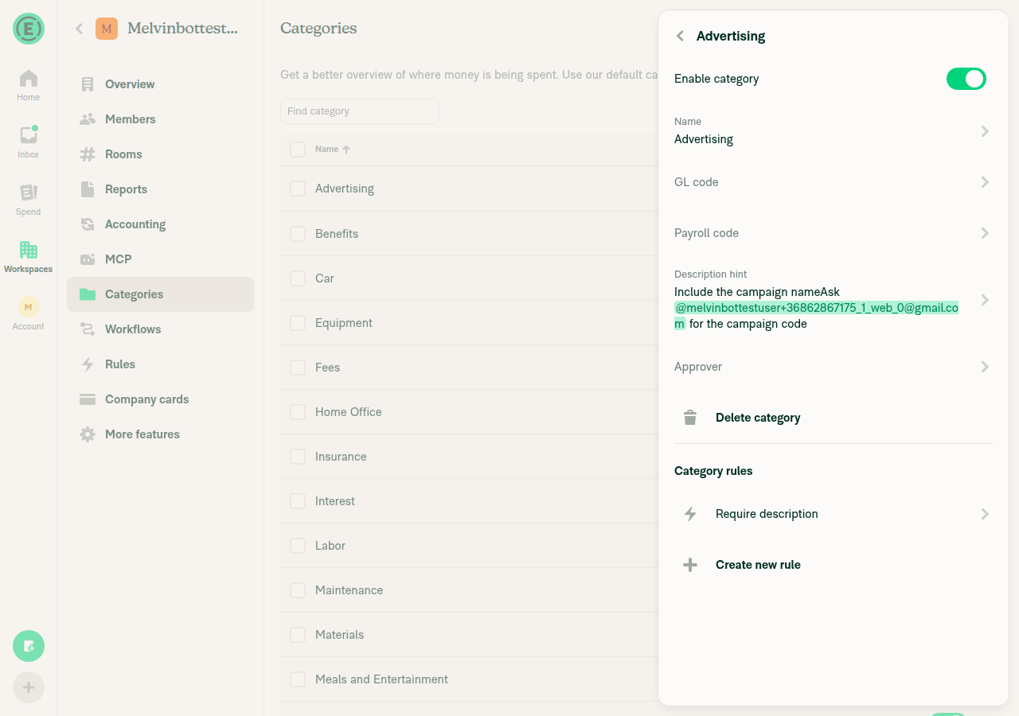Open Require description rule chevron
The height and width of the screenshot is (716, 1019).
point(985,514)
